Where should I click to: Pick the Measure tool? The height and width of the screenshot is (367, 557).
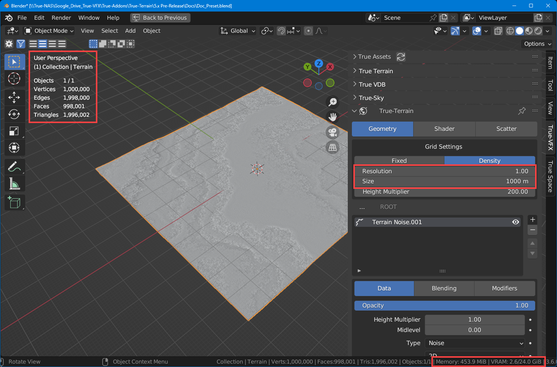click(14, 184)
